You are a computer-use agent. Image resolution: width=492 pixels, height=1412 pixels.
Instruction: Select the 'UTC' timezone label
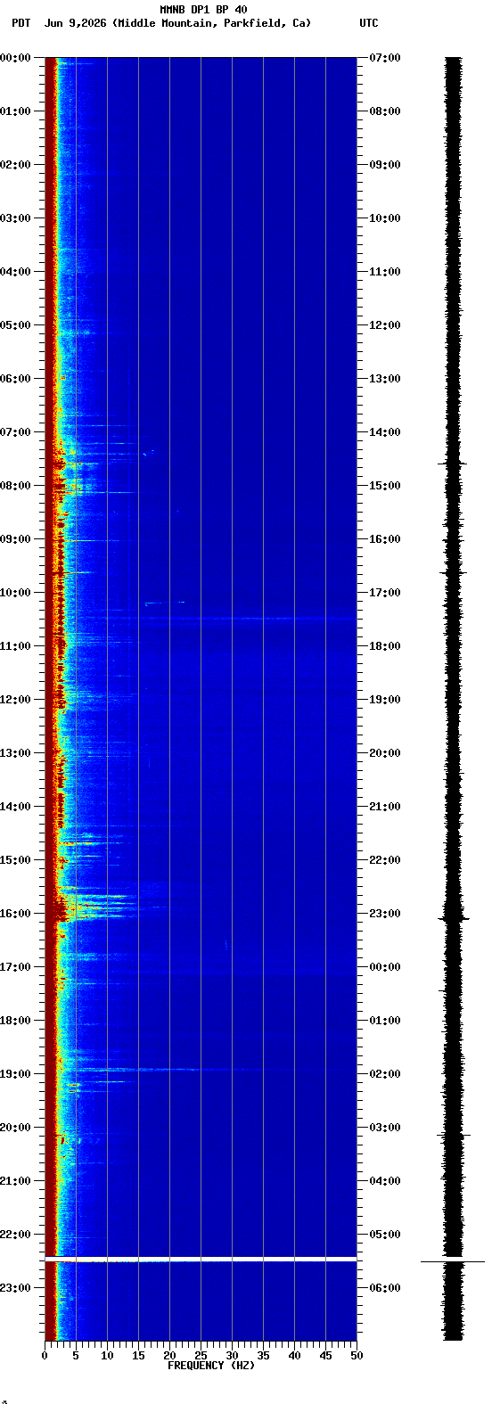coord(369,23)
